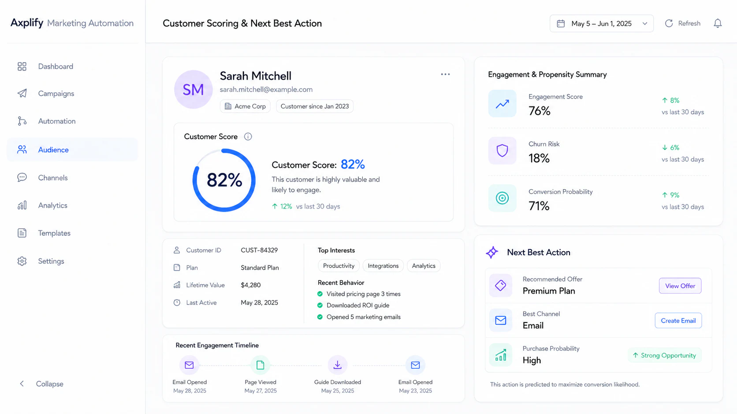Open Settings in the sidebar
The width and height of the screenshot is (737, 414).
(x=72, y=261)
